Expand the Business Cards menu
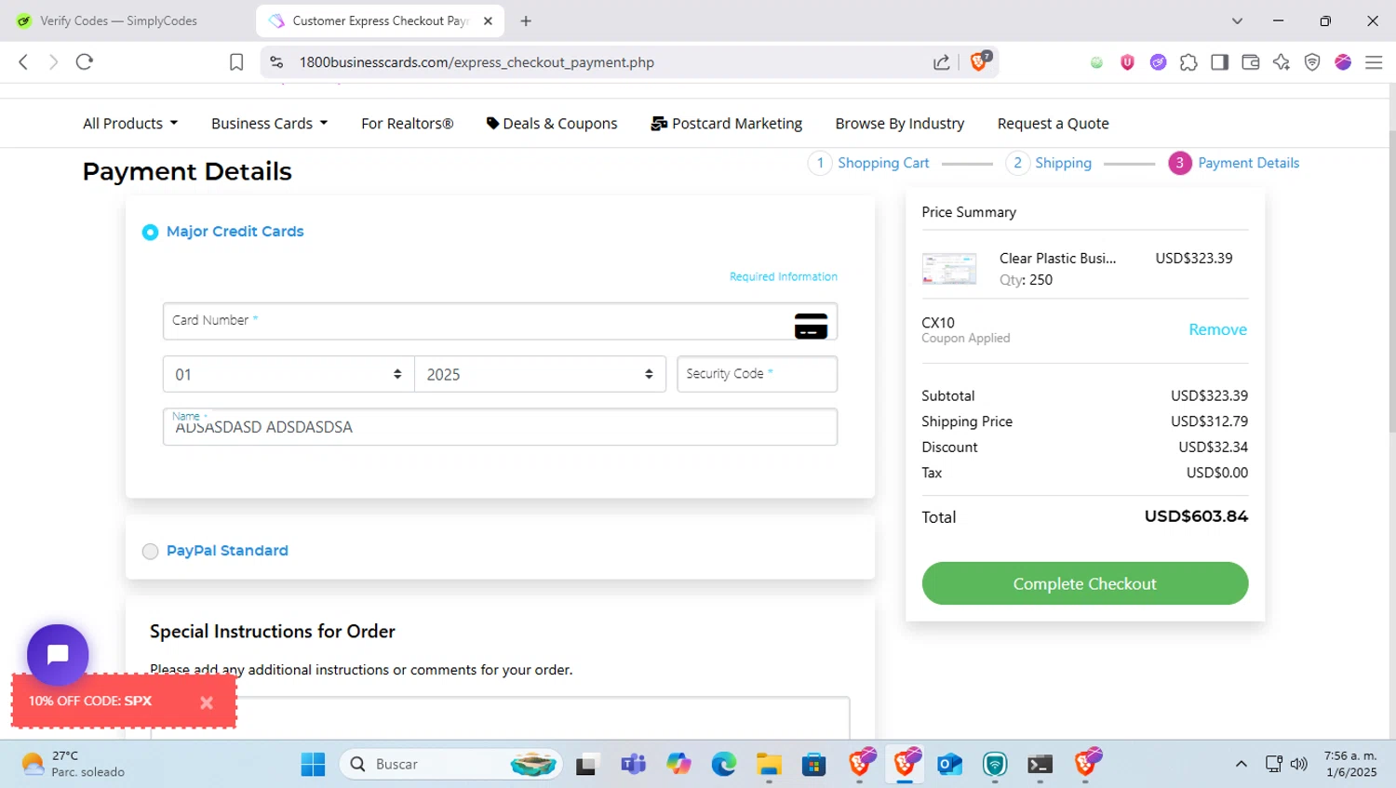This screenshot has width=1396, height=788. click(269, 124)
